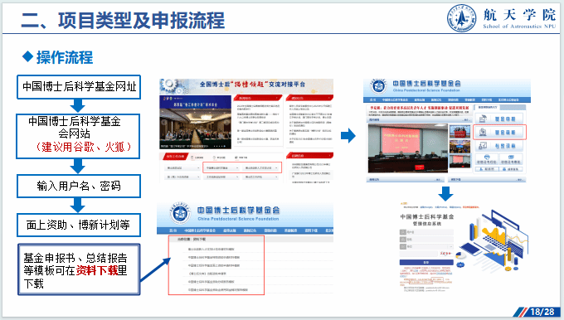Open the second dropdown inside the red-highlighted box
The height and width of the screenshot is (320, 564).
click(261, 168)
